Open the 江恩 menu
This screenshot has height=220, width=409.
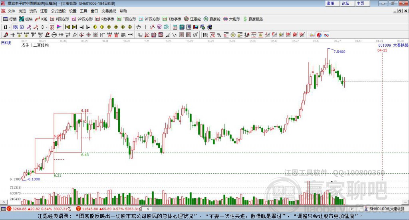pos(44,11)
